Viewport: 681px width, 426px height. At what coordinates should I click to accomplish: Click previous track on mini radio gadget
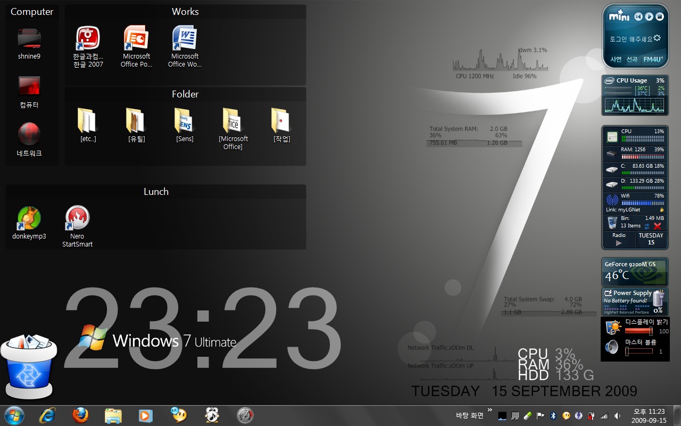[639, 17]
